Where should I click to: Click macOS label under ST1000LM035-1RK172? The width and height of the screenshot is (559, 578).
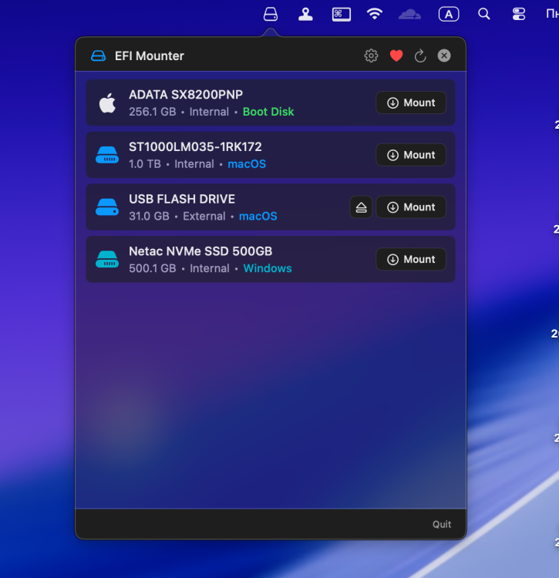tap(247, 164)
